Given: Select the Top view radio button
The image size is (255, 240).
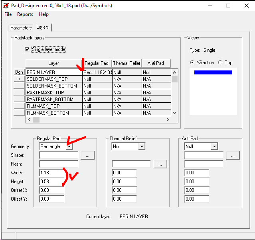Looking at the screenshot, I should click(x=220, y=62).
